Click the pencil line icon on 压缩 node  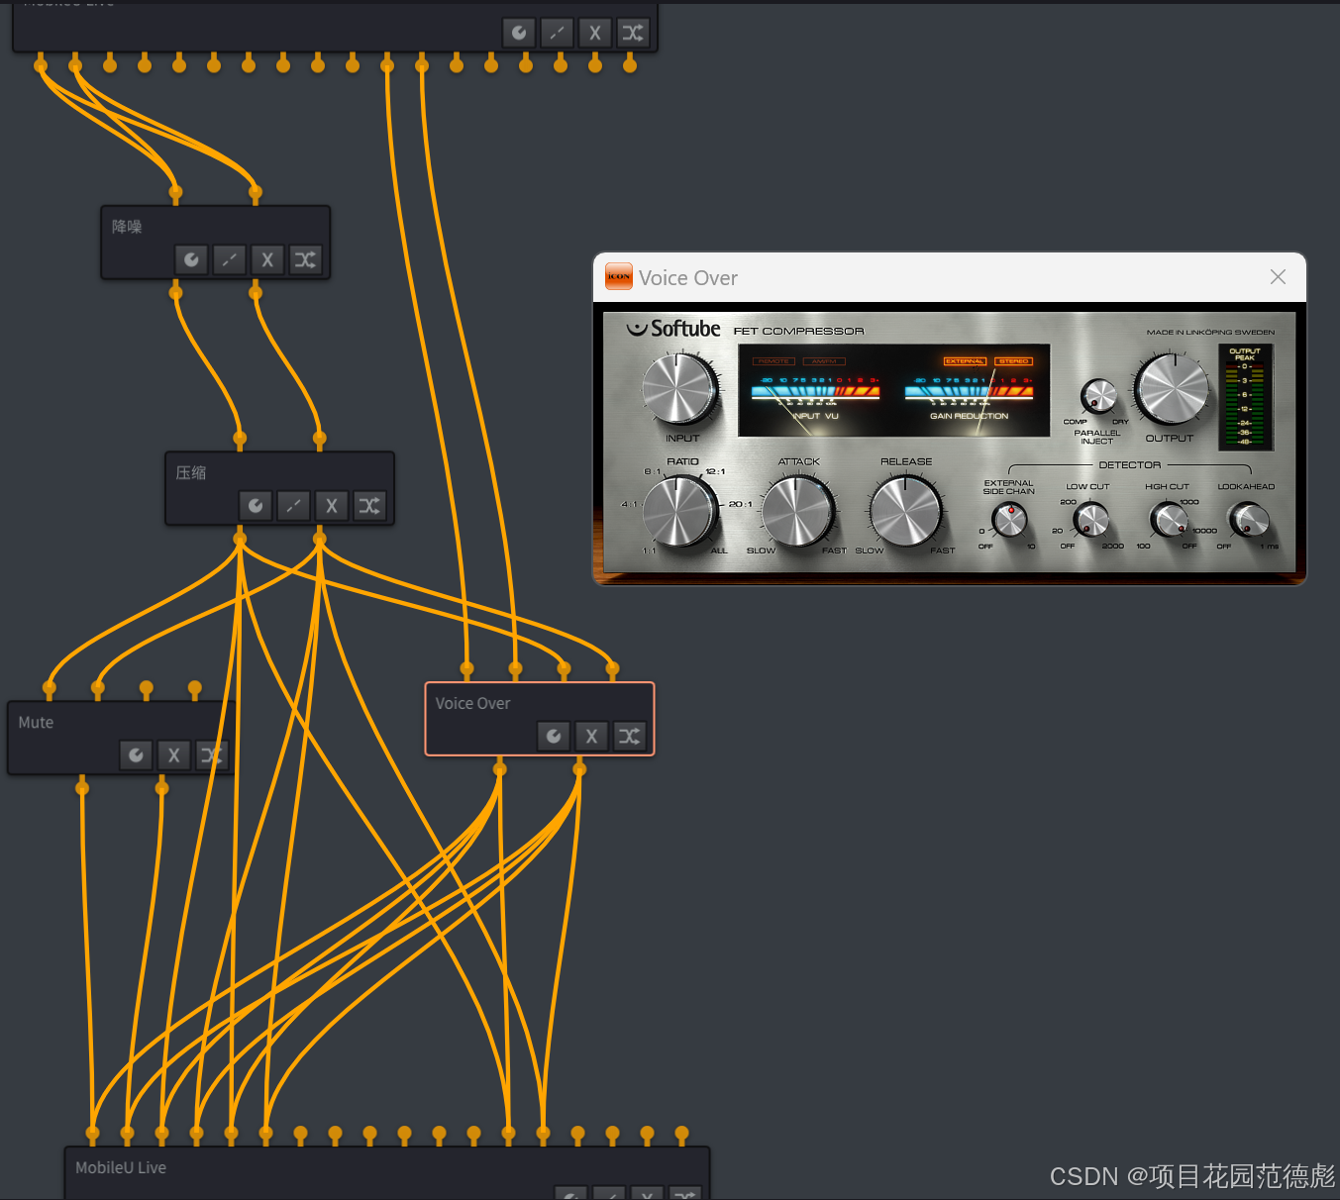click(x=293, y=506)
